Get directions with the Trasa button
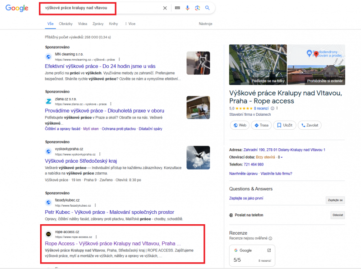 tap(261, 125)
